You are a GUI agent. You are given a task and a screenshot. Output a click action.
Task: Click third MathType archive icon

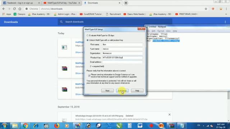[x=64, y=89]
